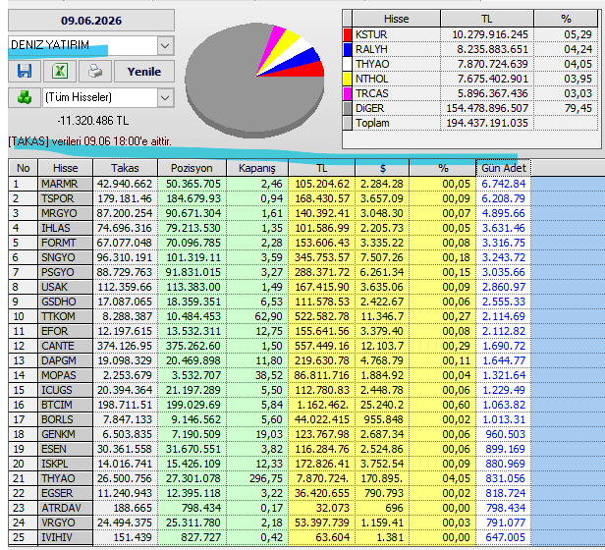This screenshot has width=605, height=550.
Task: Expand the (Tüm Hisseler) stock dropdown
Action: [165, 97]
